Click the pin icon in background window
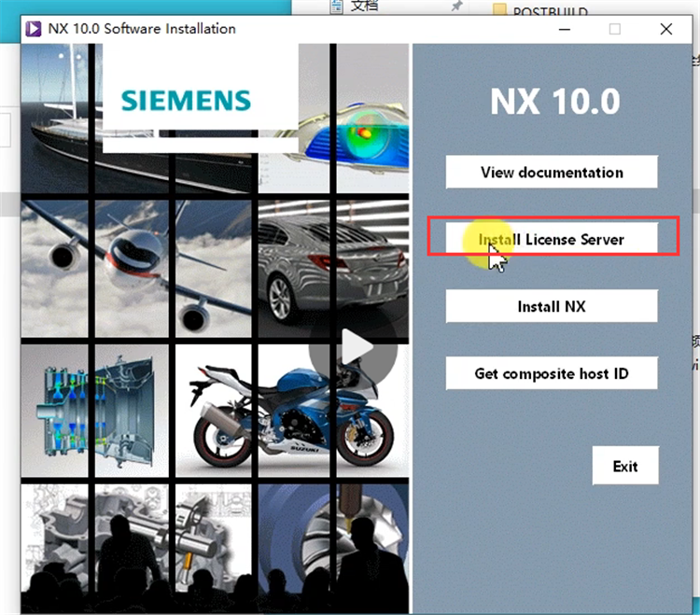The height and width of the screenshot is (615, 700). [x=456, y=6]
